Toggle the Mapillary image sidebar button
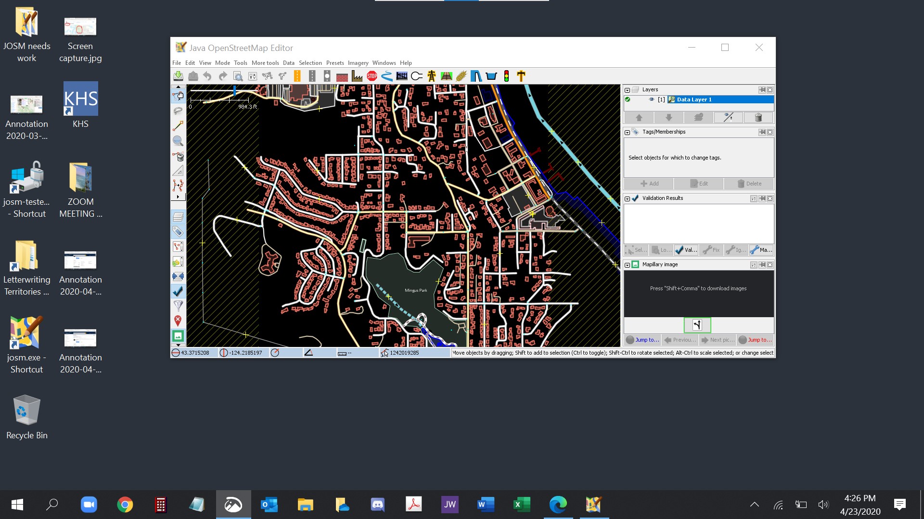 [178, 336]
